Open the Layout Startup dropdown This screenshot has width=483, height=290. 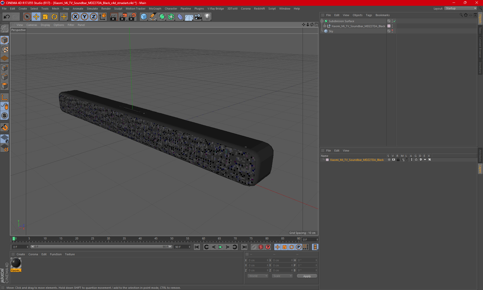coord(461,8)
